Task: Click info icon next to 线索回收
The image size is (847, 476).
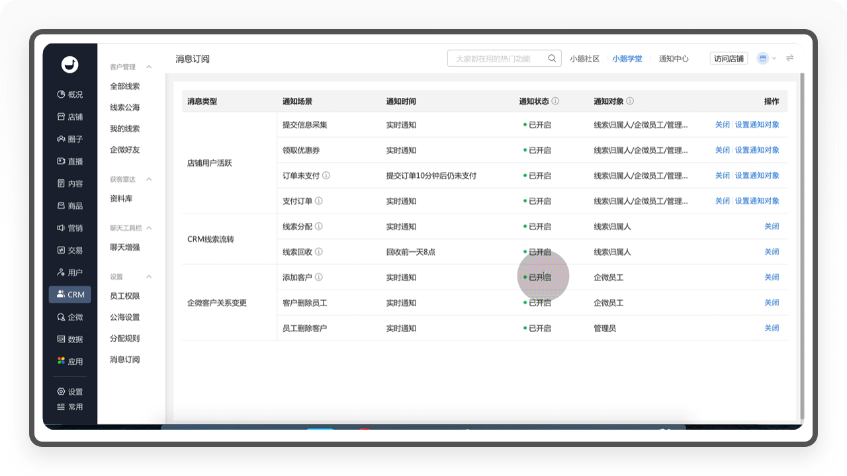Action: coord(319,252)
